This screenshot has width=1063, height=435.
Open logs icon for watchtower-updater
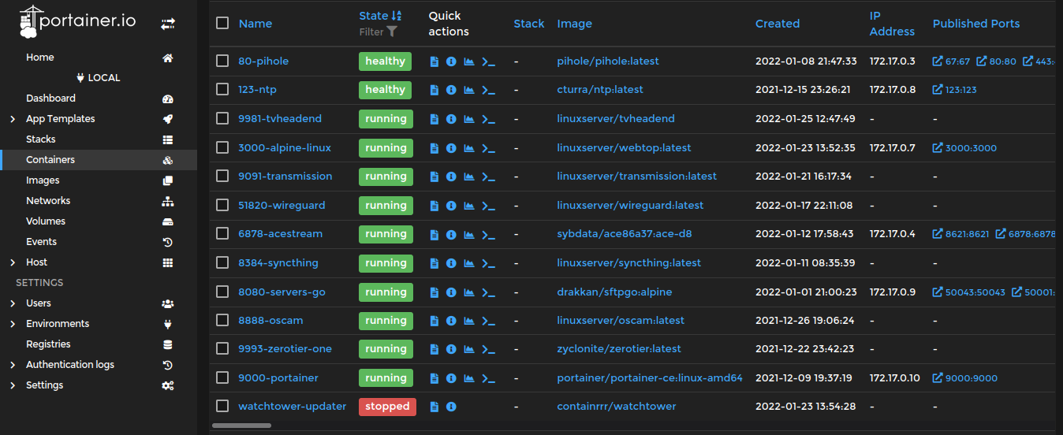click(x=434, y=407)
